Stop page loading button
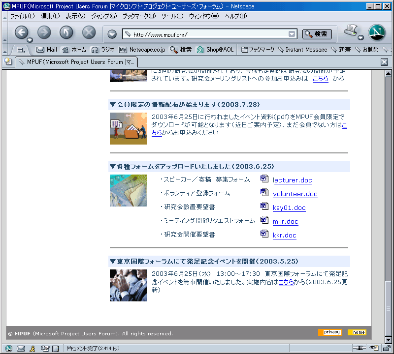Screen dimensions: 394x354 [x=89, y=32]
